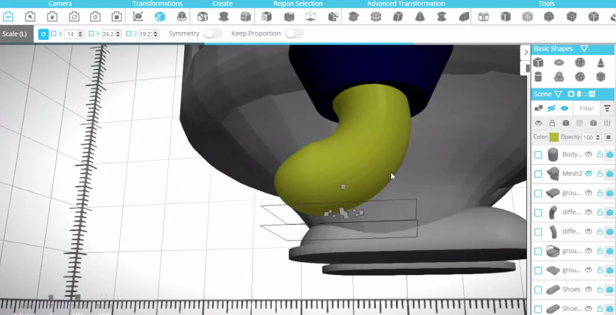Viewport: 616px width, 315px height.
Task: Collapse the Scene panel triangle
Action: (x=558, y=94)
